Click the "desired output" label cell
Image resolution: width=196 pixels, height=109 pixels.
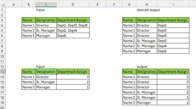click(148, 10)
